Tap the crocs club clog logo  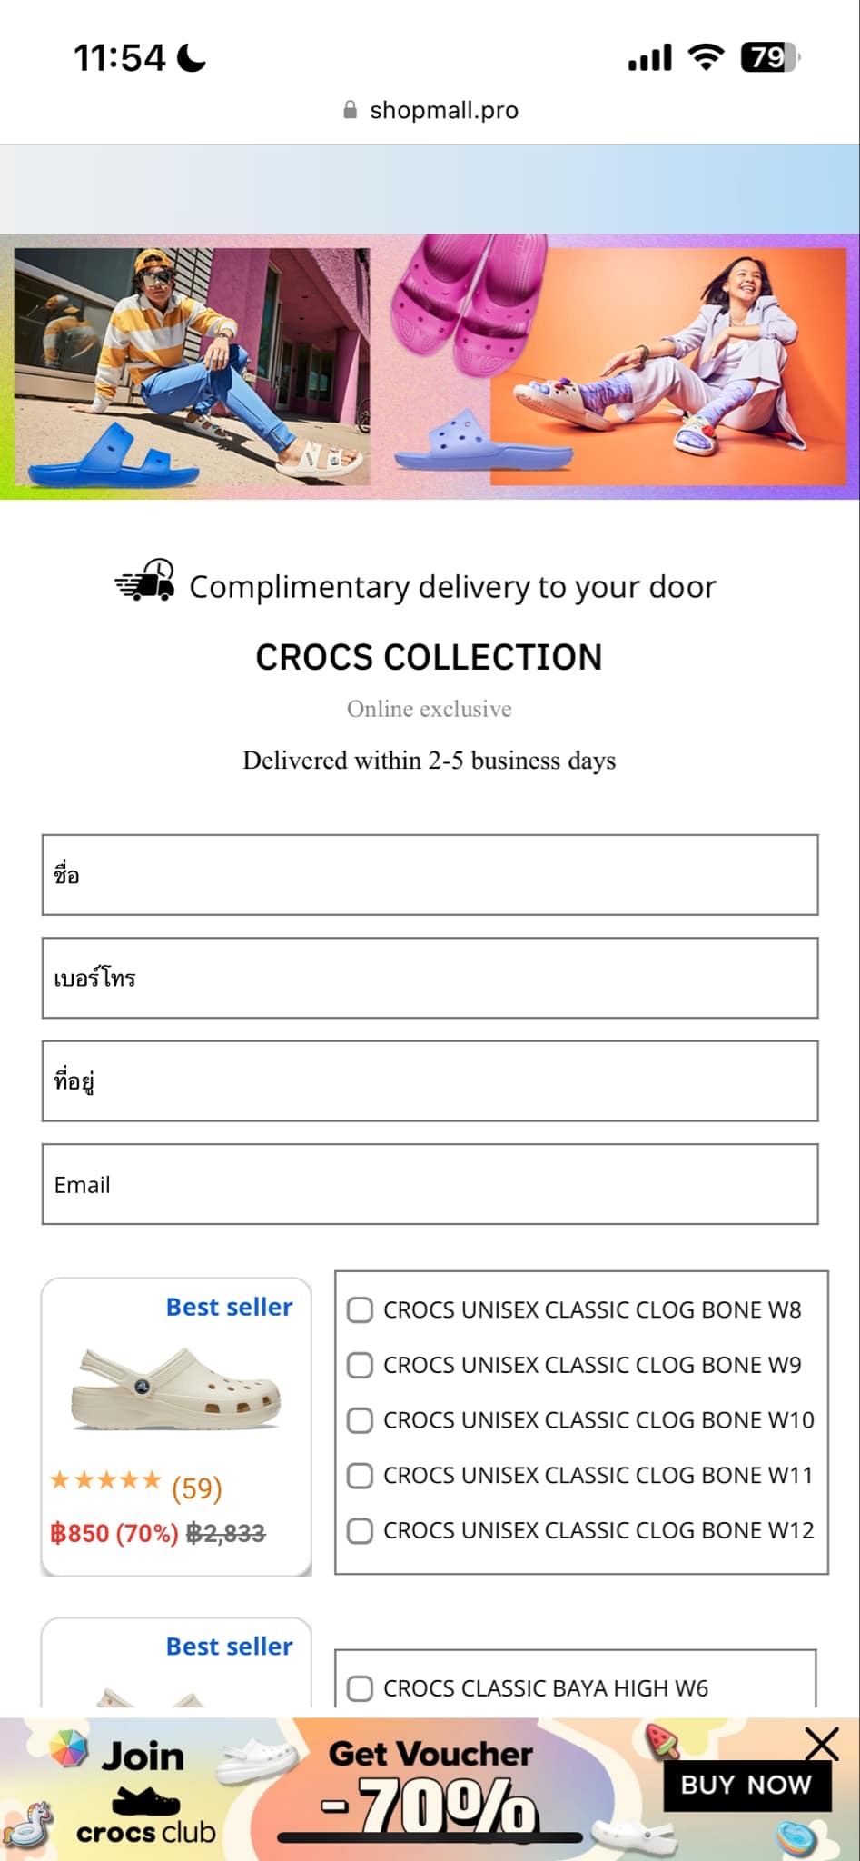pos(146,1800)
